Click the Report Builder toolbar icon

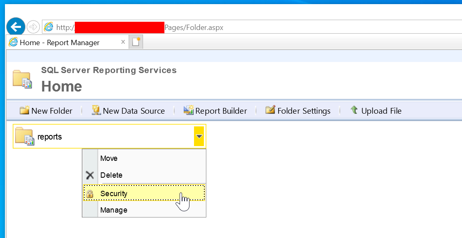coord(188,110)
